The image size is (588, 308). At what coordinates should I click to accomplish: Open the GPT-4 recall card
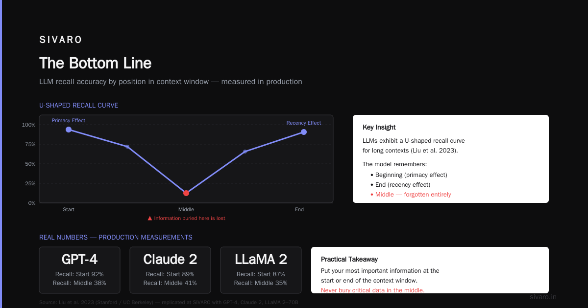(79, 270)
